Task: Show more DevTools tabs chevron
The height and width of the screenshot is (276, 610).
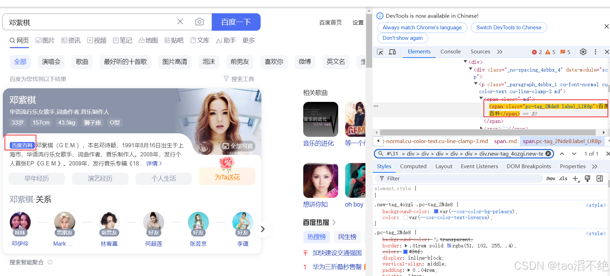Action: pyautogui.click(x=500, y=52)
